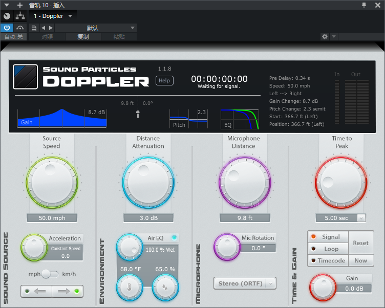
Task: Click the Constant Speed 0.0 field
Action: pos(66,252)
